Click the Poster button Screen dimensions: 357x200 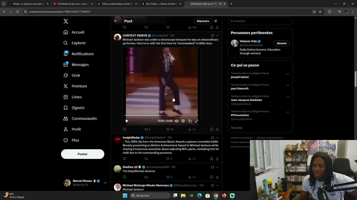pyautogui.click(x=83, y=154)
